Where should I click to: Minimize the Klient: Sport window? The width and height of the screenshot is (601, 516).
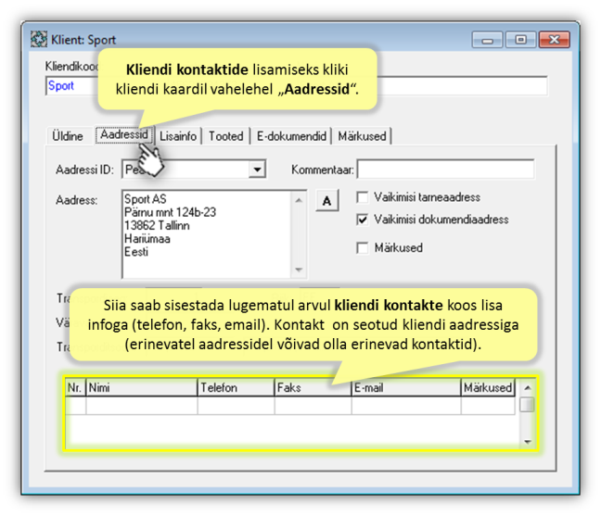(x=487, y=40)
